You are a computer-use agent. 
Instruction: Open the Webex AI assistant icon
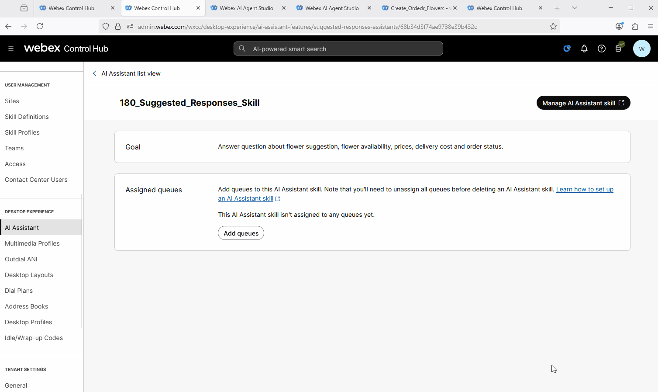click(x=567, y=49)
